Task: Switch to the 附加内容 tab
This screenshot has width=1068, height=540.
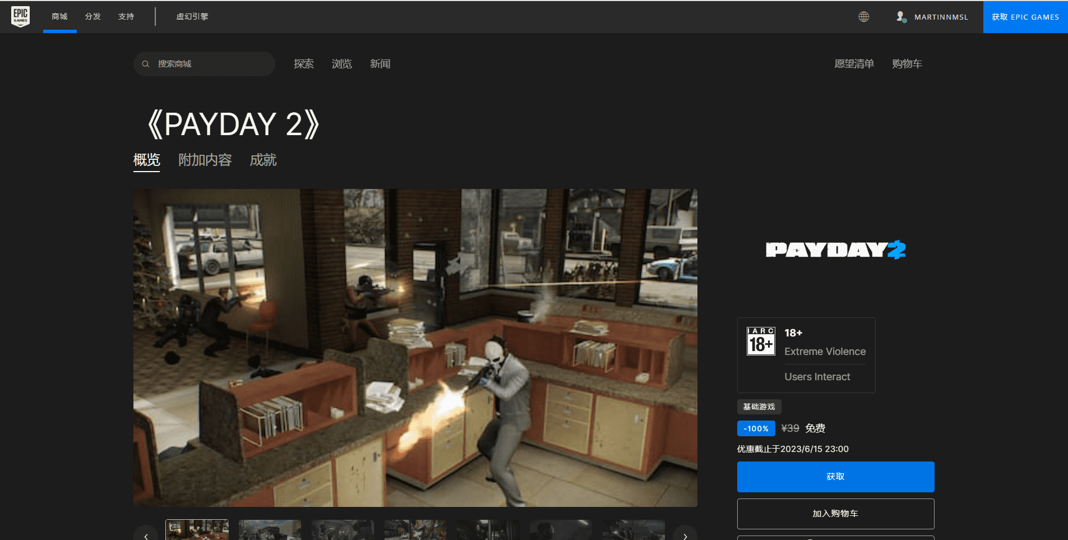Action: [x=205, y=160]
